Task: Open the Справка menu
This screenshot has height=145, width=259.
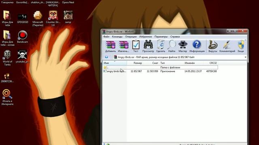Action: (175, 37)
